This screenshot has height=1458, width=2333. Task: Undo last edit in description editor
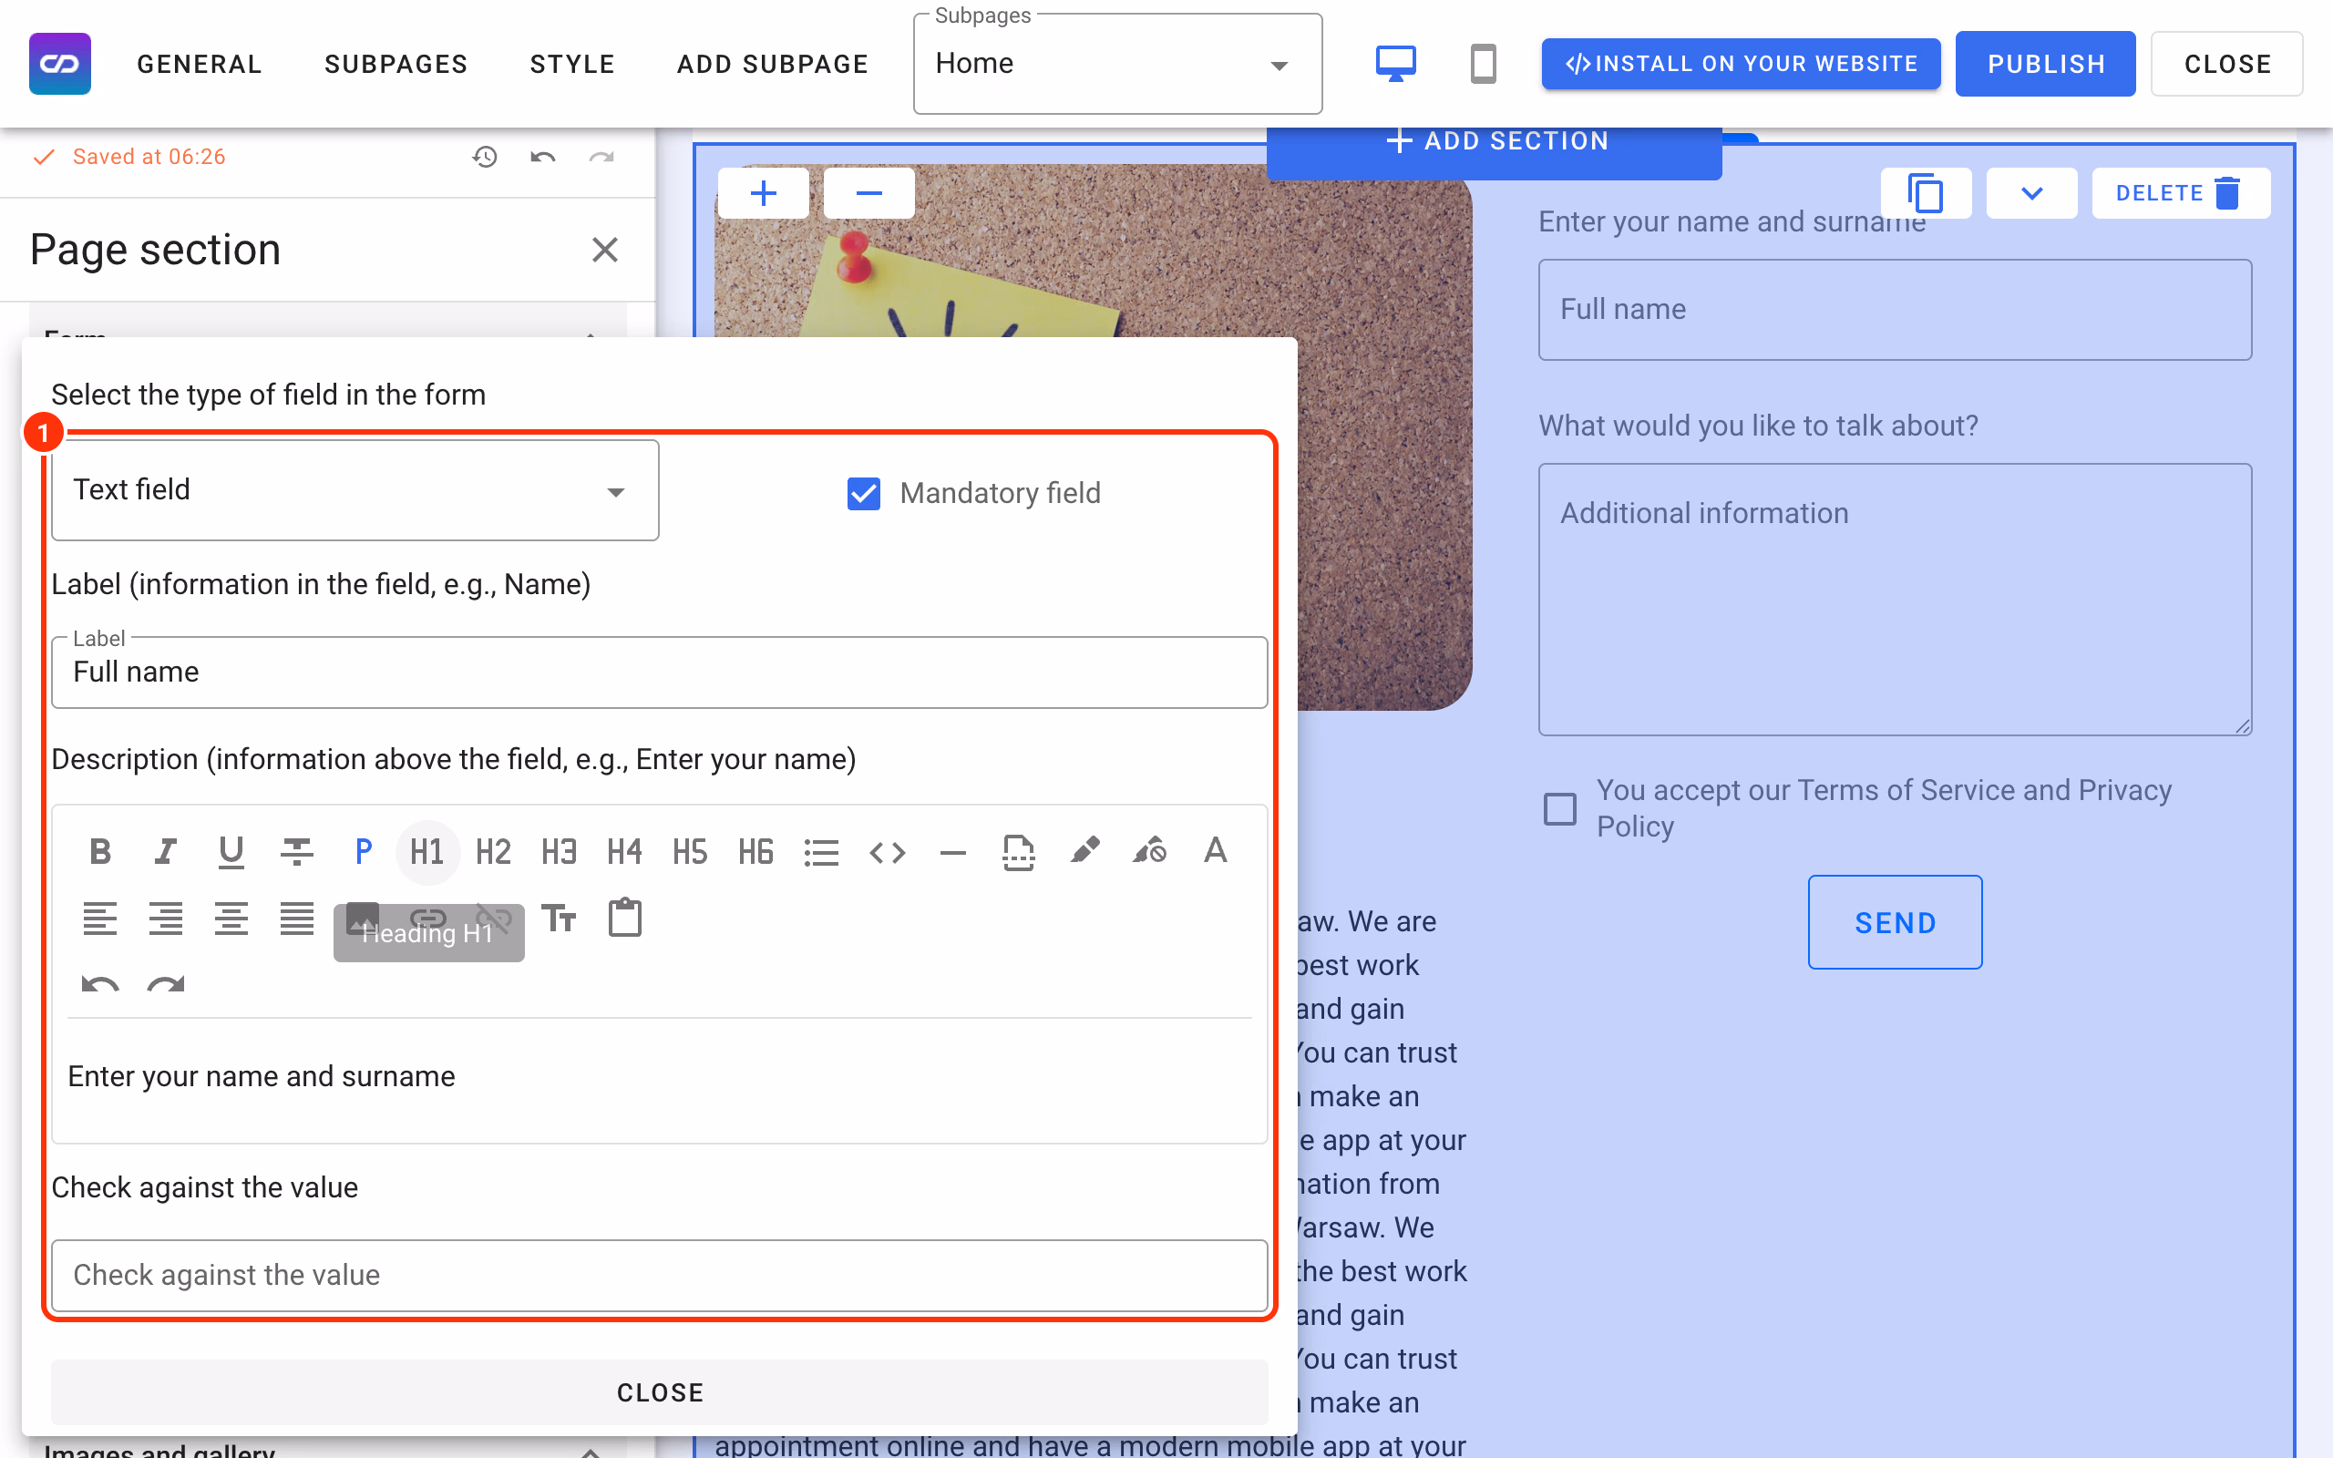[99, 983]
